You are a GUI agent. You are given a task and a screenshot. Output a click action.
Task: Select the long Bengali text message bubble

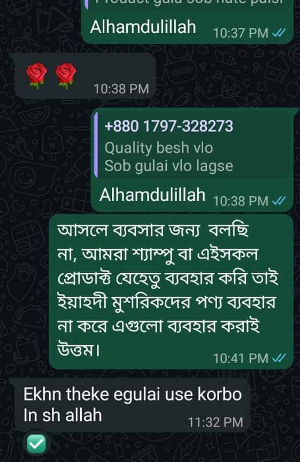tap(171, 292)
